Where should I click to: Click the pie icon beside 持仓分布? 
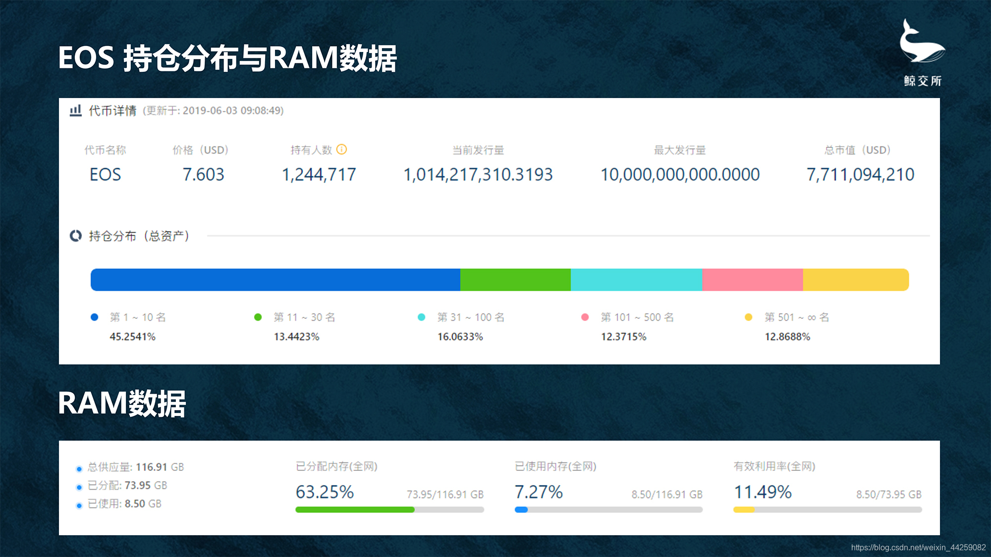click(x=76, y=236)
